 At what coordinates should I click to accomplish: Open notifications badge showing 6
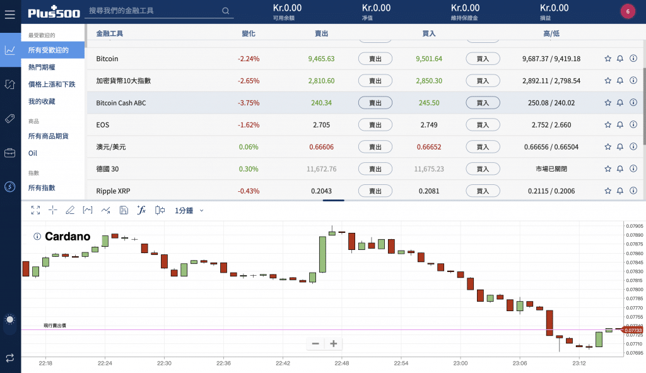628,11
